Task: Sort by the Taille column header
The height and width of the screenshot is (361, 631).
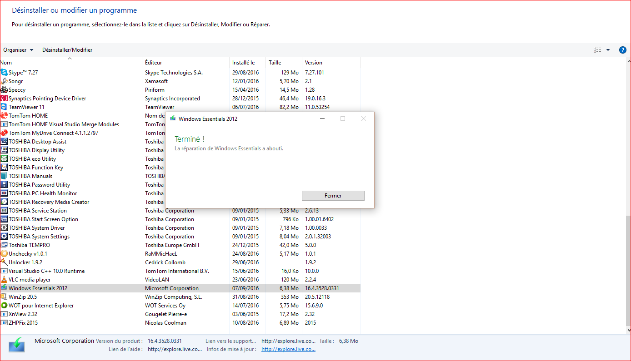Action: click(284, 63)
